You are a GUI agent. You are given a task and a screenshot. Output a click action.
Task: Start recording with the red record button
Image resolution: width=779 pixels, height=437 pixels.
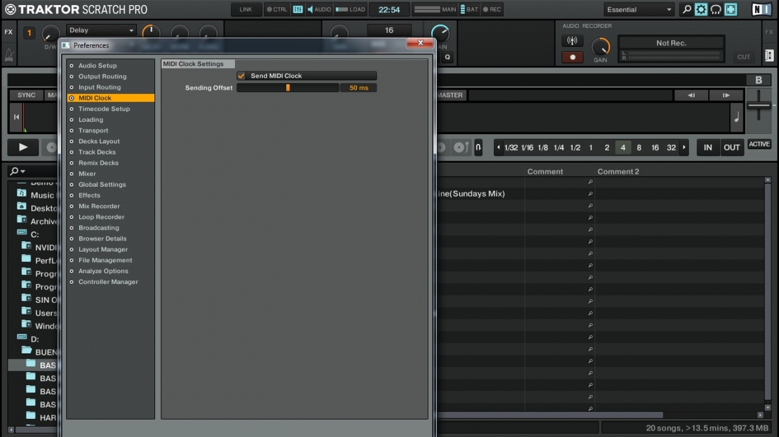coord(572,57)
